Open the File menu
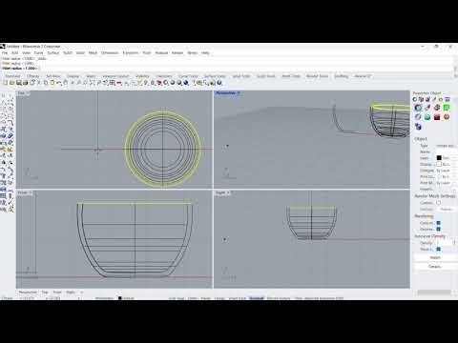Screen dimensions: 458x343 [5, 52]
